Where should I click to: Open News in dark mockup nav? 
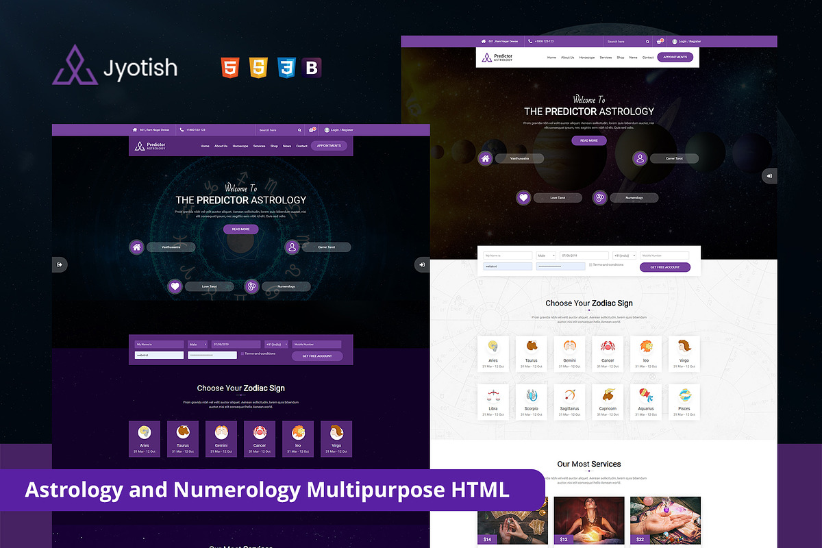(x=287, y=146)
